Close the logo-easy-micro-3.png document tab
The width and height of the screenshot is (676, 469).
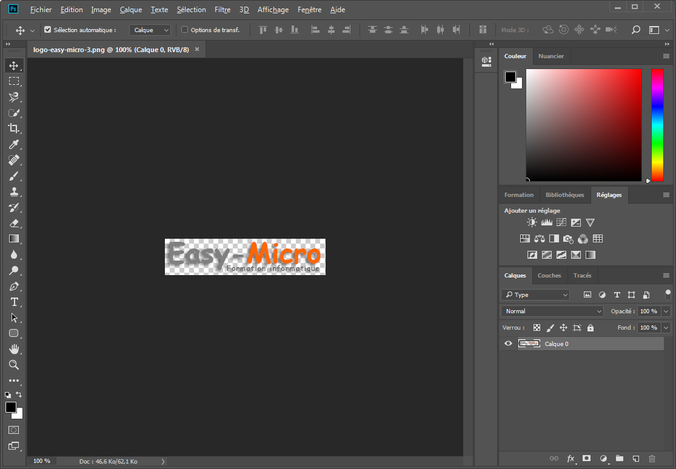point(197,49)
